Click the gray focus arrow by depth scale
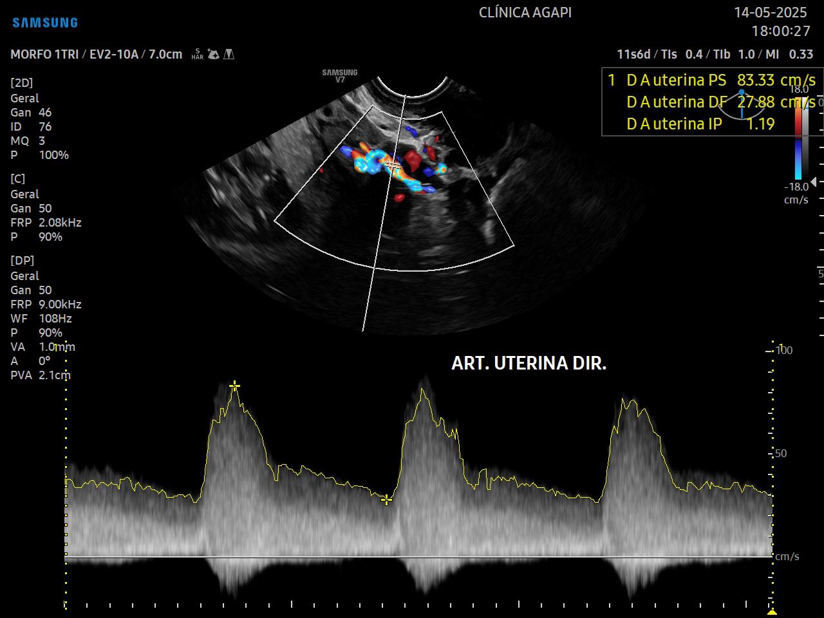The height and width of the screenshot is (618, 824). (x=814, y=183)
